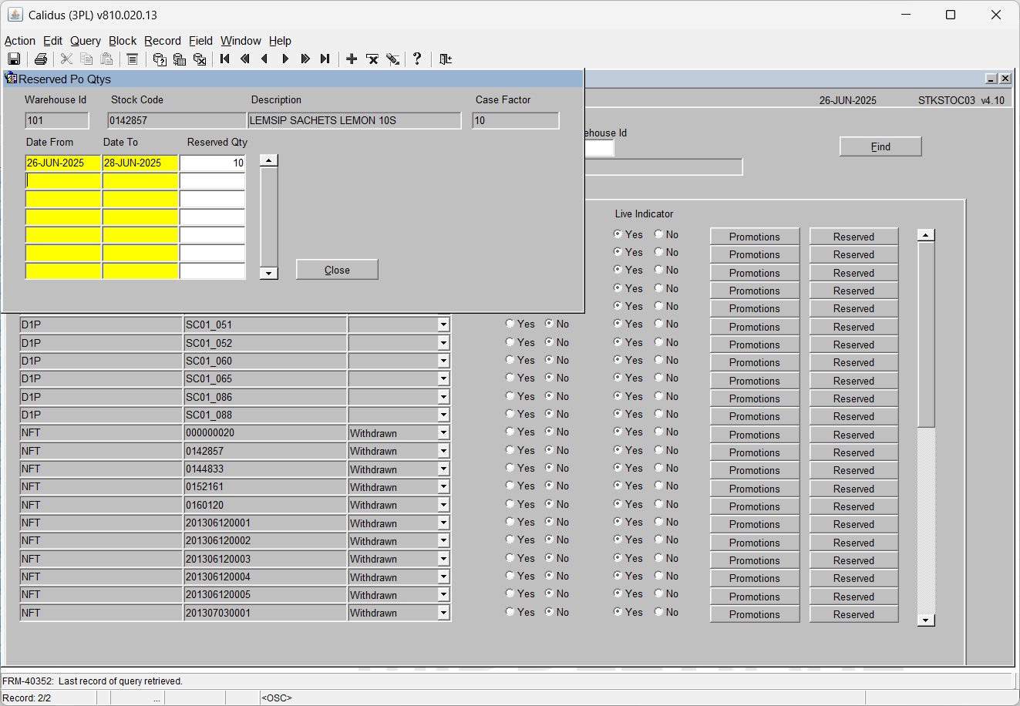This screenshot has width=1020, height=706.
Task: Expand the Withdrawn dropdown for 0152161
Action: (x=443, y=486)
